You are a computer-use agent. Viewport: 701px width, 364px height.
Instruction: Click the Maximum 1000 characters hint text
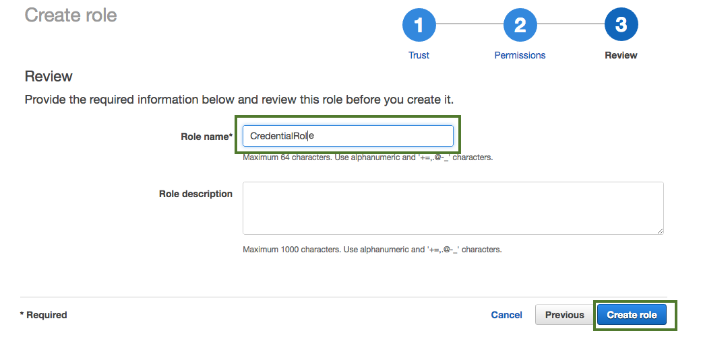pyautogui.click(x=372, y=250)
